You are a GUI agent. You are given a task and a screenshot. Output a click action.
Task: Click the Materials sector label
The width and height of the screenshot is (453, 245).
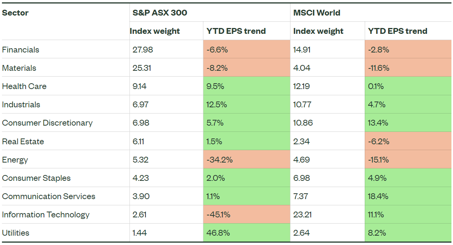point(19,68)
